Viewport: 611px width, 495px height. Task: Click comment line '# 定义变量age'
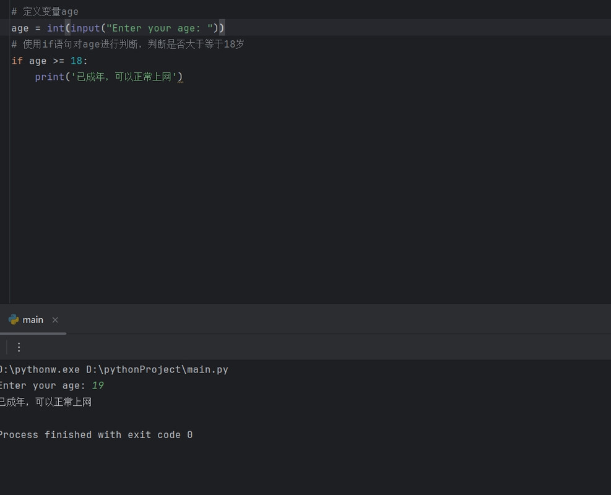click(45, 12)
